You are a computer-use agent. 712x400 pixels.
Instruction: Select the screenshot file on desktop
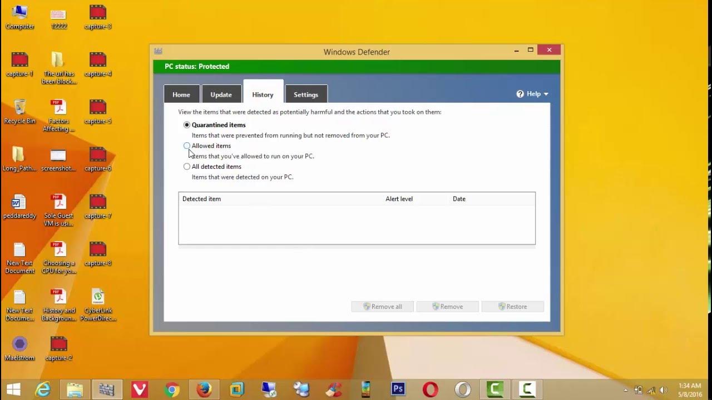(x=58, y=159)
